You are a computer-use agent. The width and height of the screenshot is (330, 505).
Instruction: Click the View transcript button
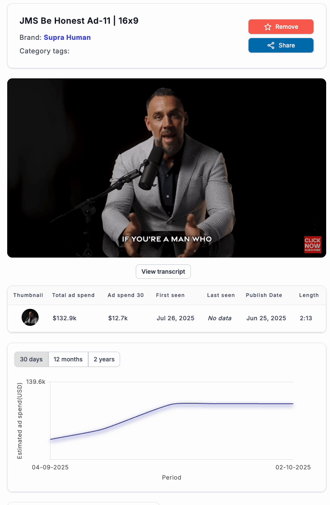pyautogui.click(x=163, y=272)
